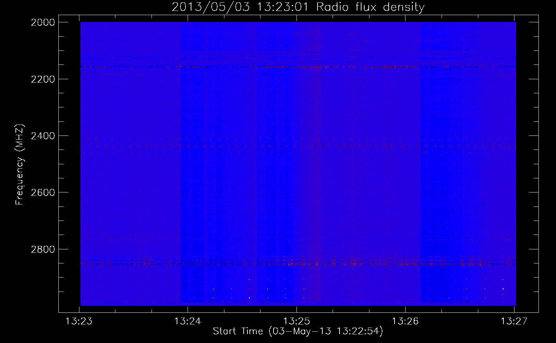Click the 13:24 time tick label
Viewport: 556px width, 343px height.
pos(188,321)
